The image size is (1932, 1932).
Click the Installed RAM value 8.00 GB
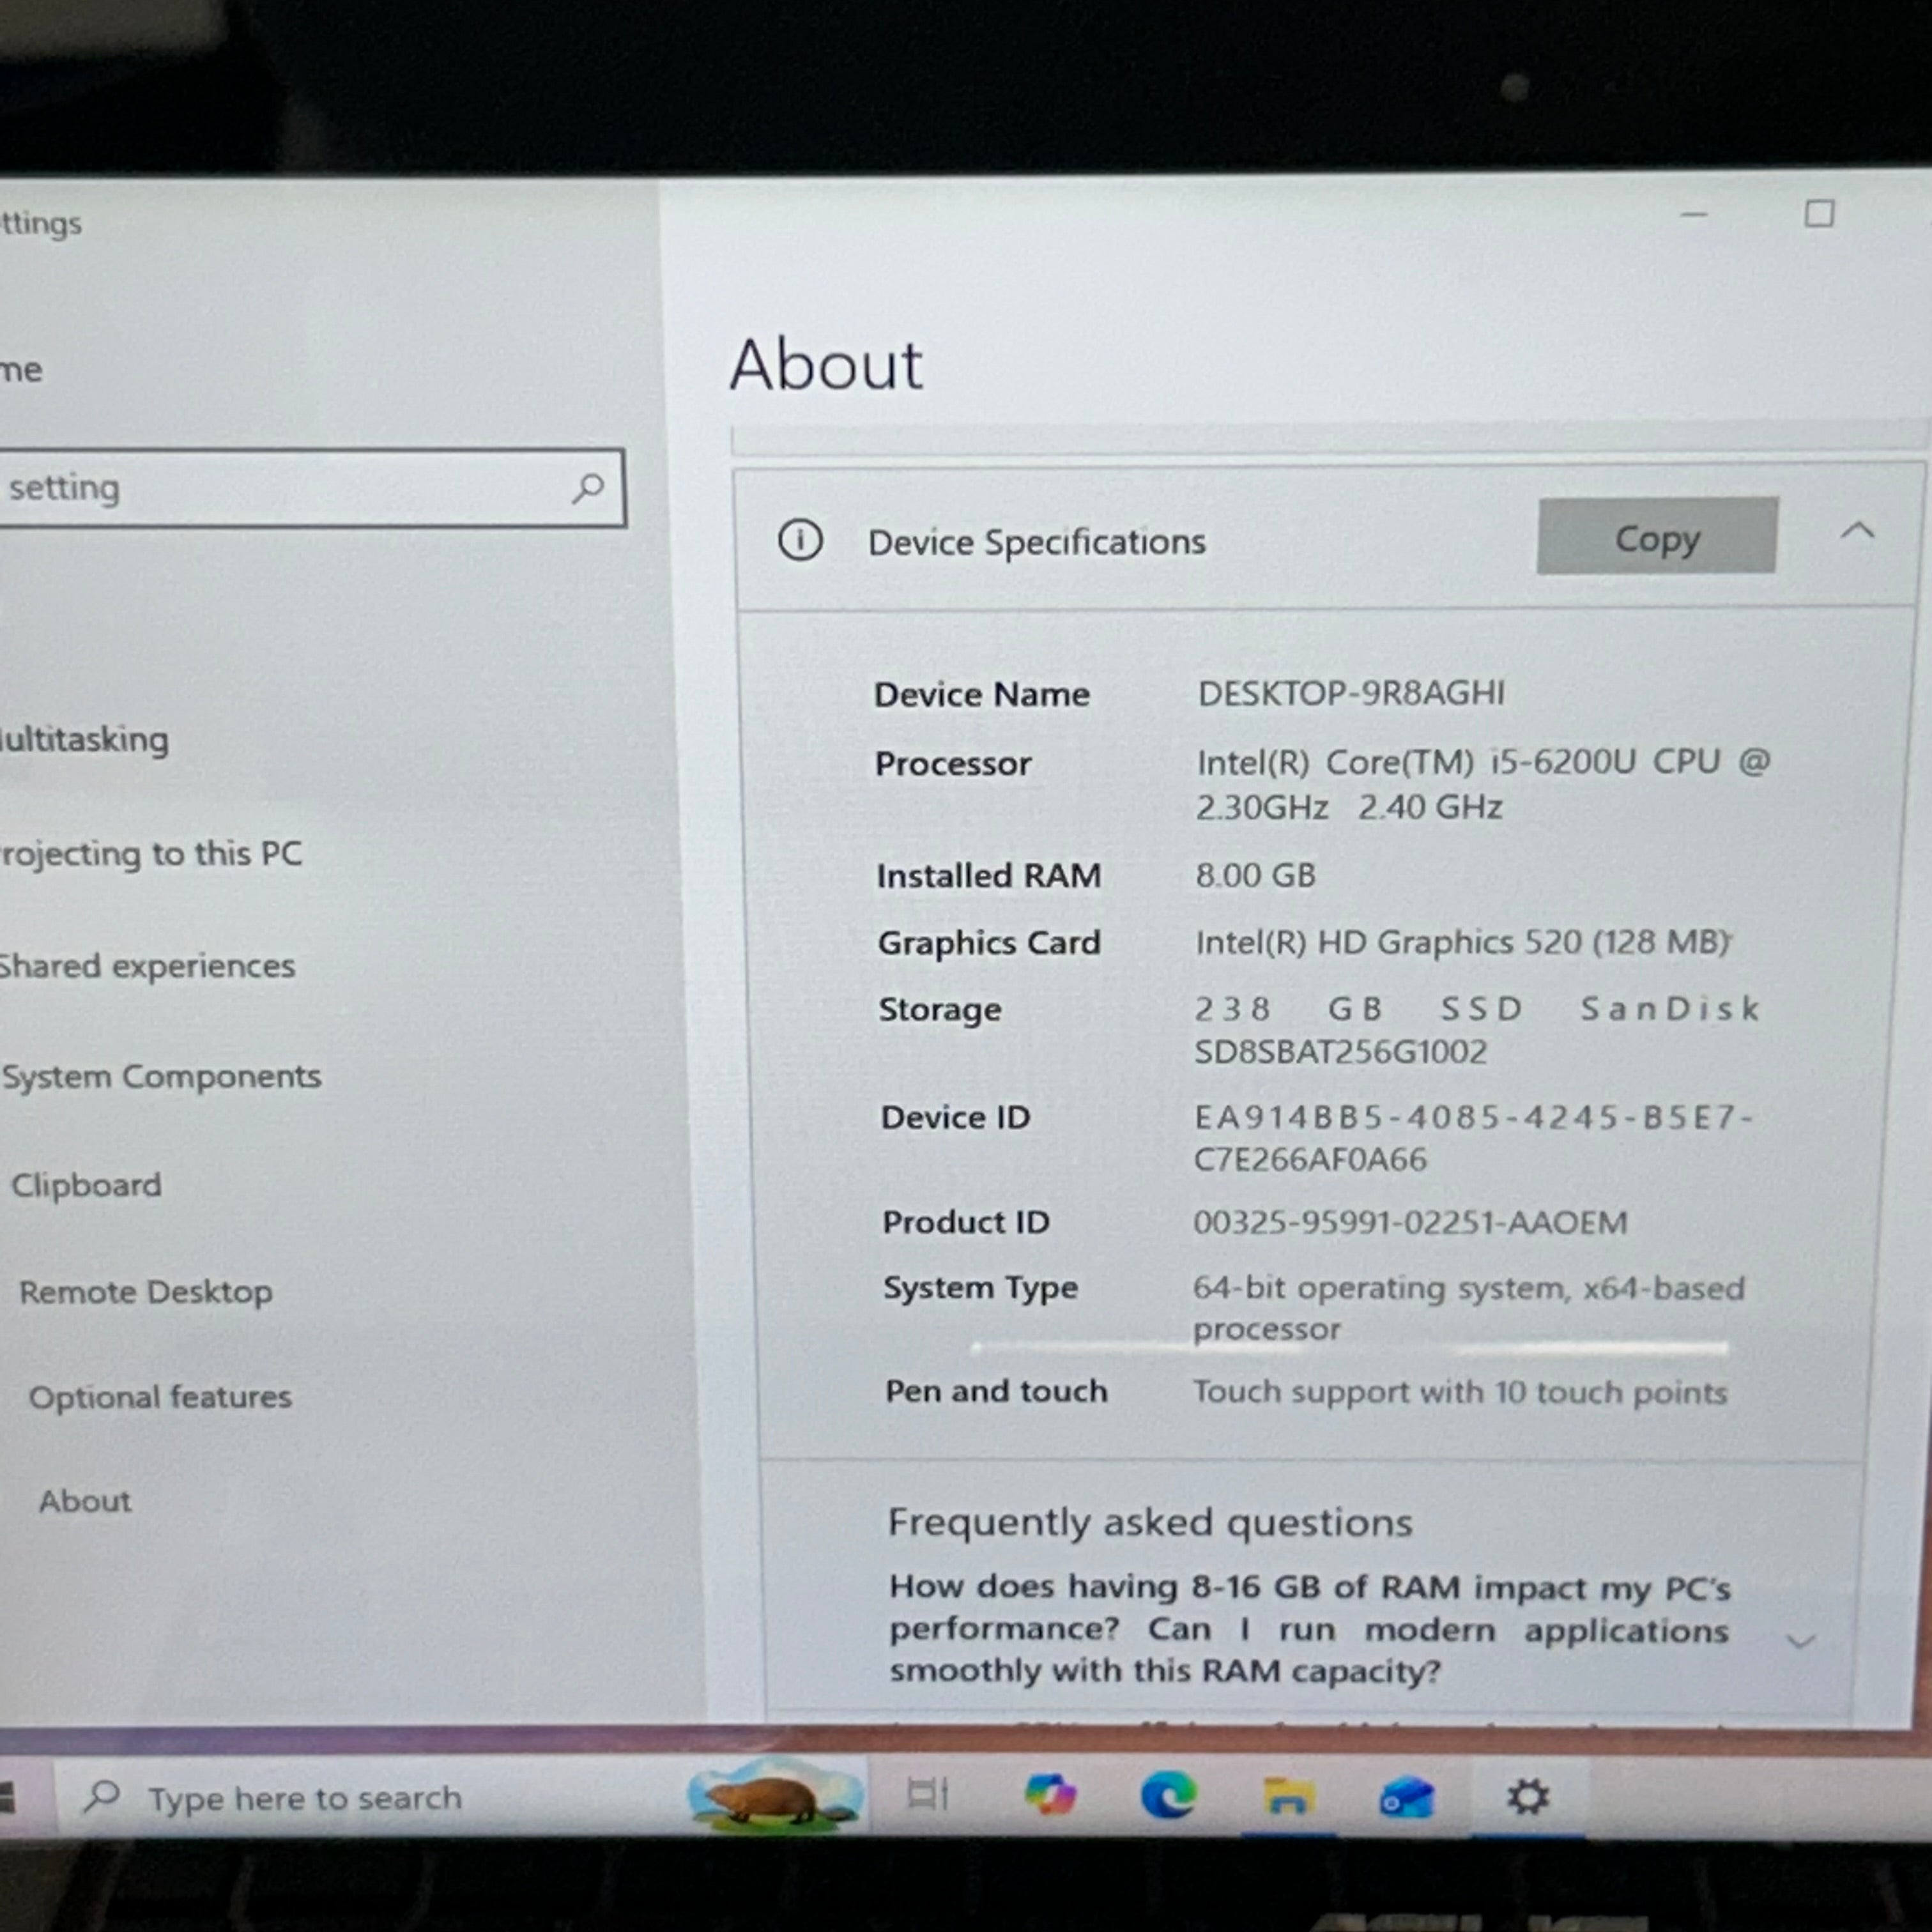(x=1256, y=875)
